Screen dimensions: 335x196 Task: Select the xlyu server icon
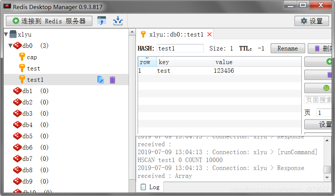point(13,34)
